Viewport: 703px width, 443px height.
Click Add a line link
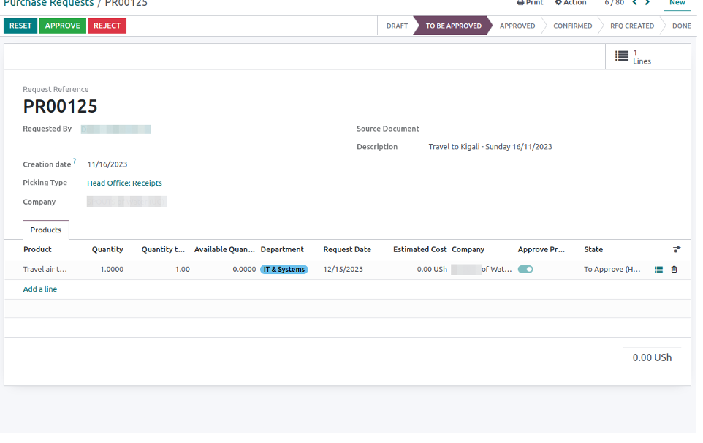40,289
